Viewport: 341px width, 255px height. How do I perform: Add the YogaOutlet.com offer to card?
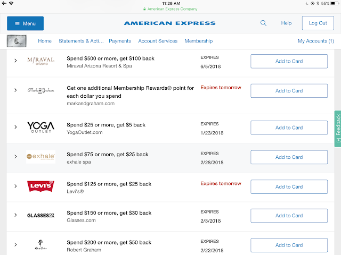click(x=289, y=127)
